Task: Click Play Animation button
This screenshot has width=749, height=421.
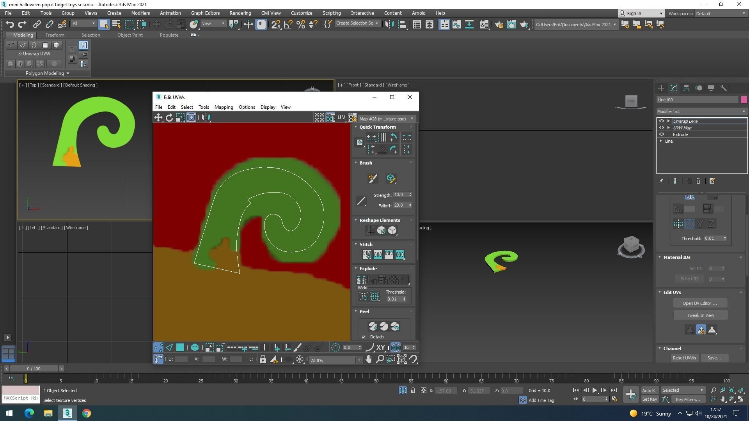Action: point(595,390)
